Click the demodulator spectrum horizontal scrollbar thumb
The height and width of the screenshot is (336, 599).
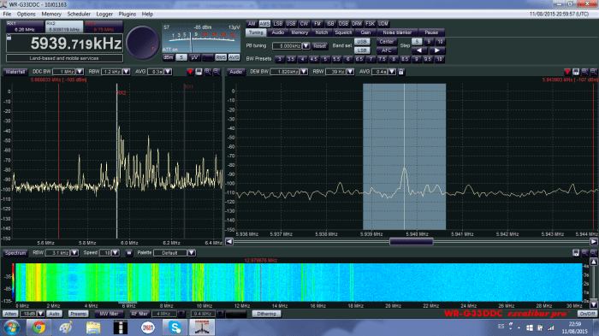[x=412, y=242]
